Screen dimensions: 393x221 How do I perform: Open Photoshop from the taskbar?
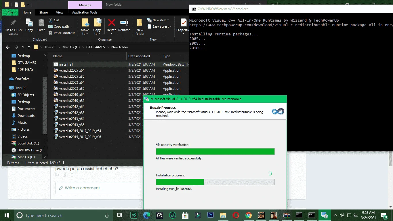click(210, 215)
